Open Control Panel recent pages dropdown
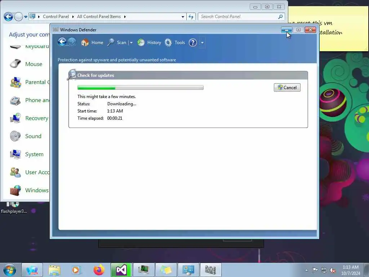The width and height of the screenshot is (369, 277). [x=26, y=17]
